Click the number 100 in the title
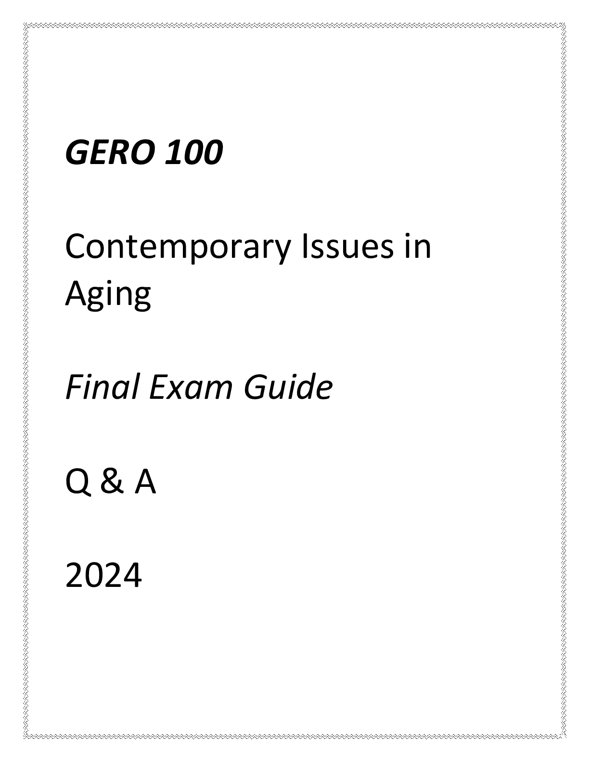The image size is (589, 762). click(x=194, y=153)
